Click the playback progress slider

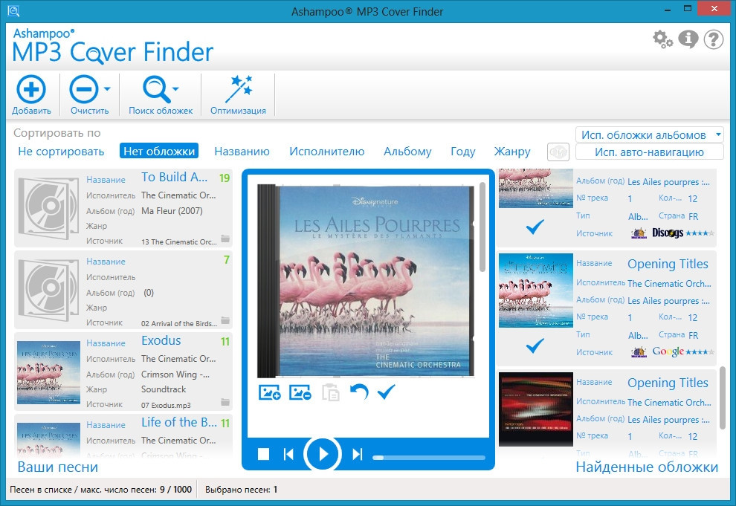(x=428, y=457)
